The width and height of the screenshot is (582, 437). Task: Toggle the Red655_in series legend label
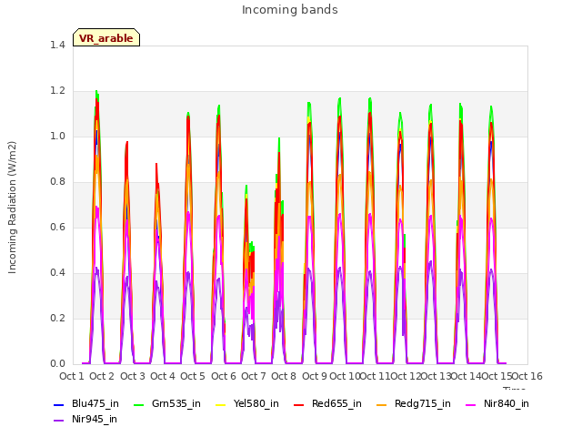pos(336,404)
